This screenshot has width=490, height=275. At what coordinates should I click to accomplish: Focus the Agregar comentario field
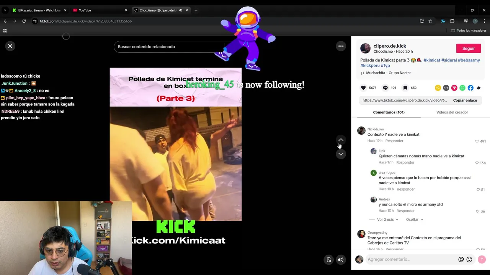411,259
